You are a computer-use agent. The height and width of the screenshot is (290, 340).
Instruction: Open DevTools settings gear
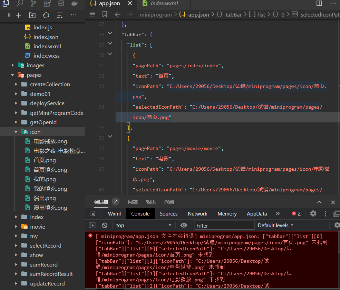click(x=313, y=213)
